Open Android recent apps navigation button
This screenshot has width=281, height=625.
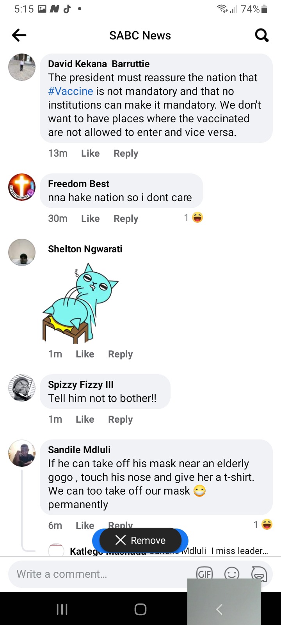(x=62, y=609)
